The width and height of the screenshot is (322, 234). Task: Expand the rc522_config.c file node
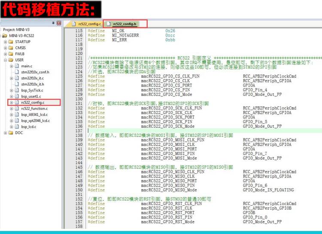coord(11,102)
